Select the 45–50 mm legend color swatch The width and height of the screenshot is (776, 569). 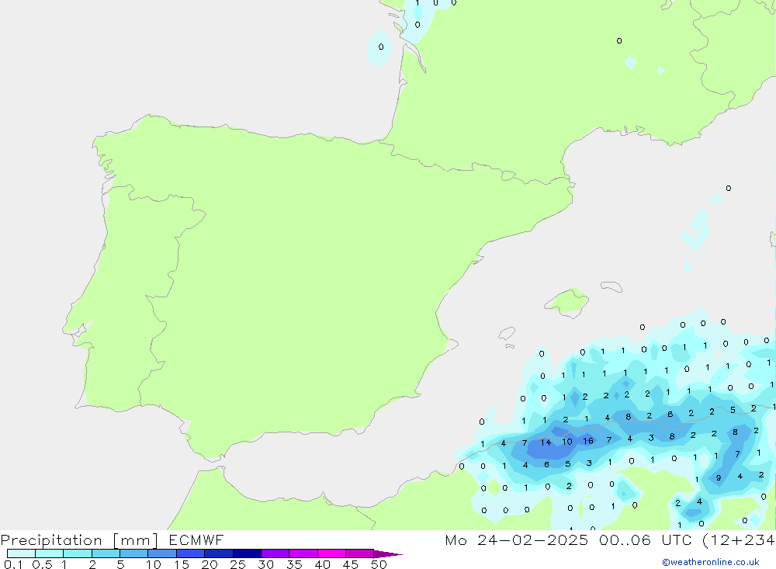point(360,553)
